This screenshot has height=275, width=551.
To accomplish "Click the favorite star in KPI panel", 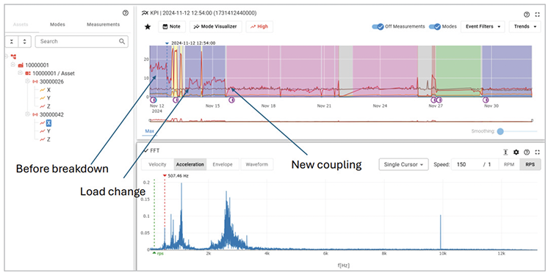I will (148, 26).
